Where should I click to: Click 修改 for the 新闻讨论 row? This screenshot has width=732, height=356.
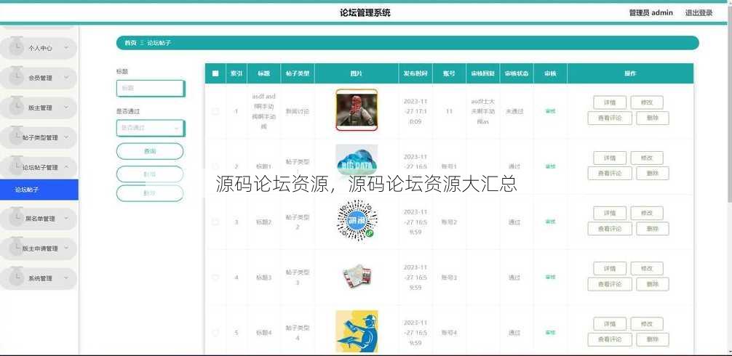pyautogui.click(x=647, y=102)
